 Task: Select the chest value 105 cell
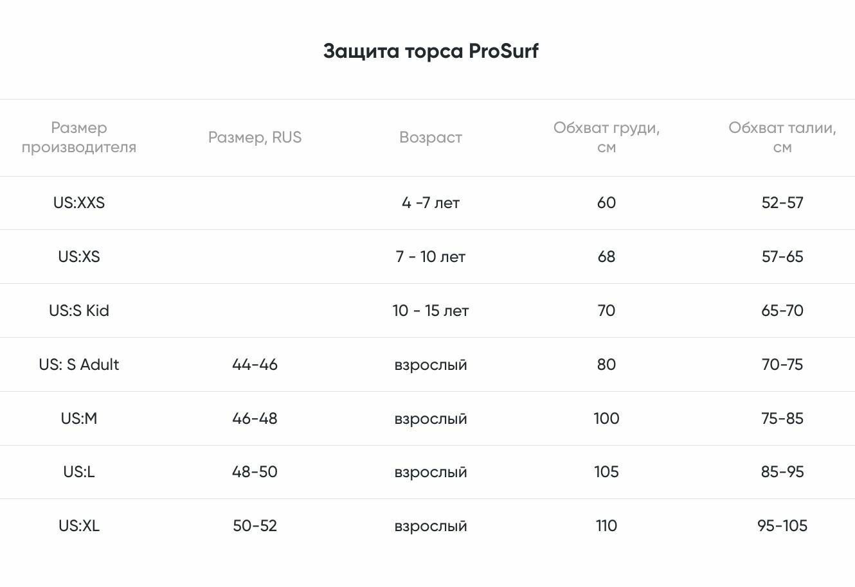tap(606, 472)
